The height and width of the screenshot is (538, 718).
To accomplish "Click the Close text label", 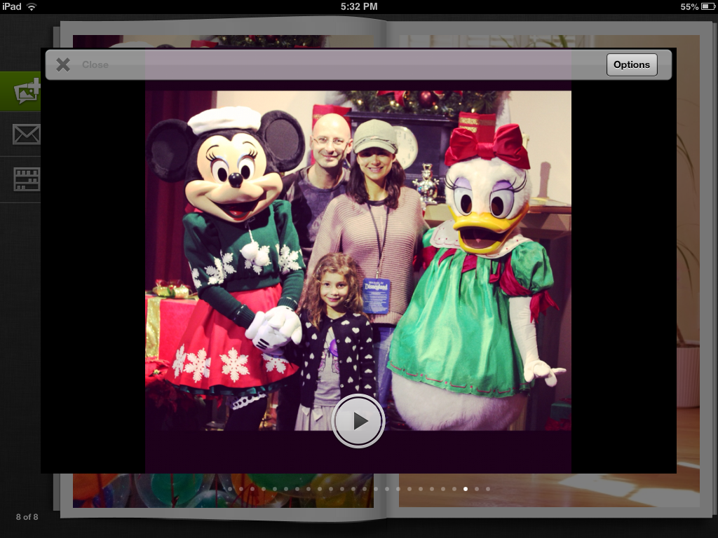I will pos(95,65).
